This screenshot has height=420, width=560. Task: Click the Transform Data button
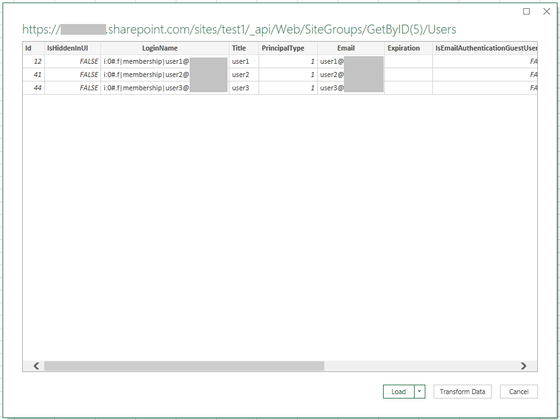[x=463, y=392]
